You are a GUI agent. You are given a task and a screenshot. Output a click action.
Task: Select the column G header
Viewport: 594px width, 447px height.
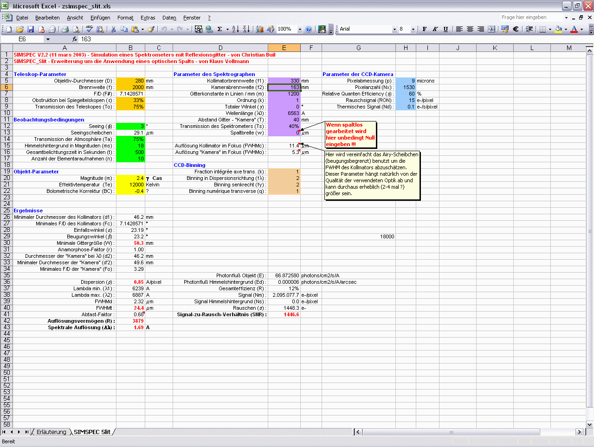point(358,48)
